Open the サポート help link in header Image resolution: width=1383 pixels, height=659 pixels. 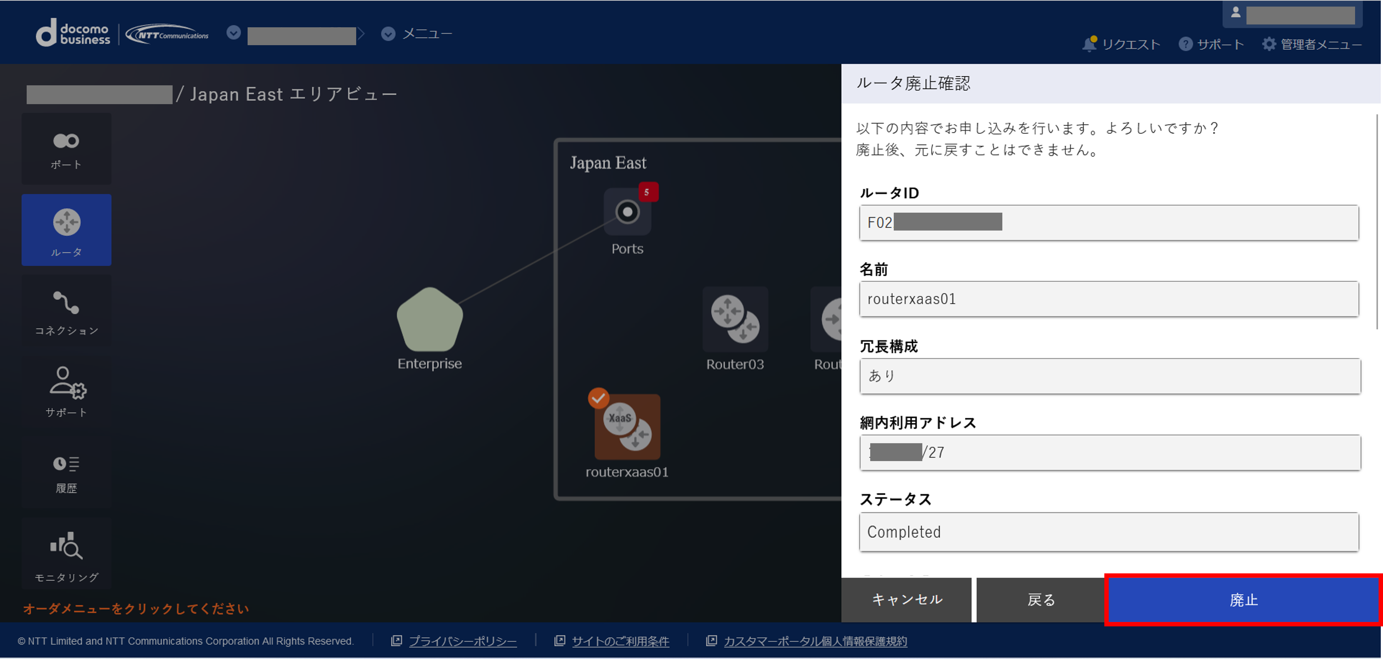1211,44
